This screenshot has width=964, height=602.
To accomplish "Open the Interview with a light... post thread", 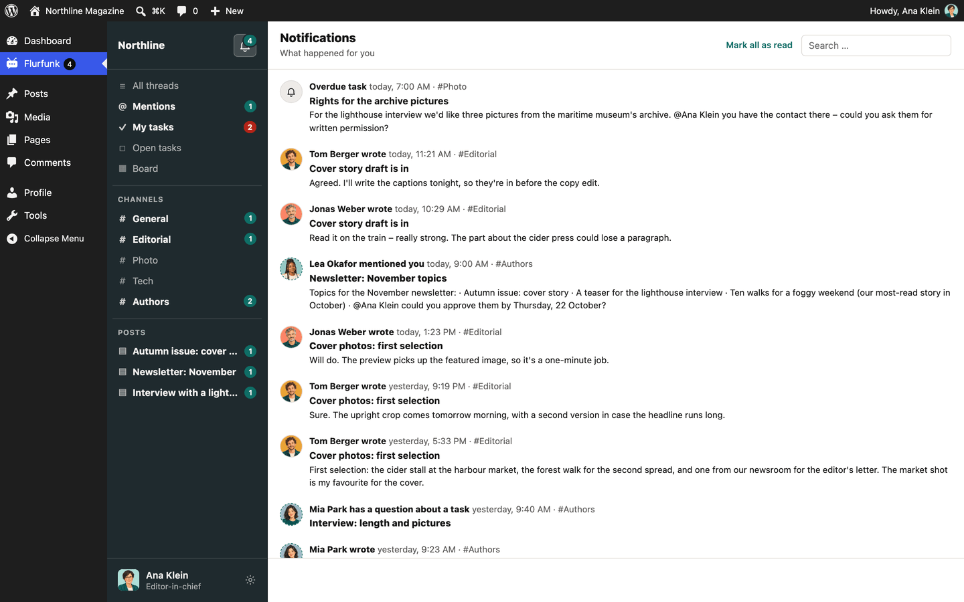I will [x=187, y=393].
